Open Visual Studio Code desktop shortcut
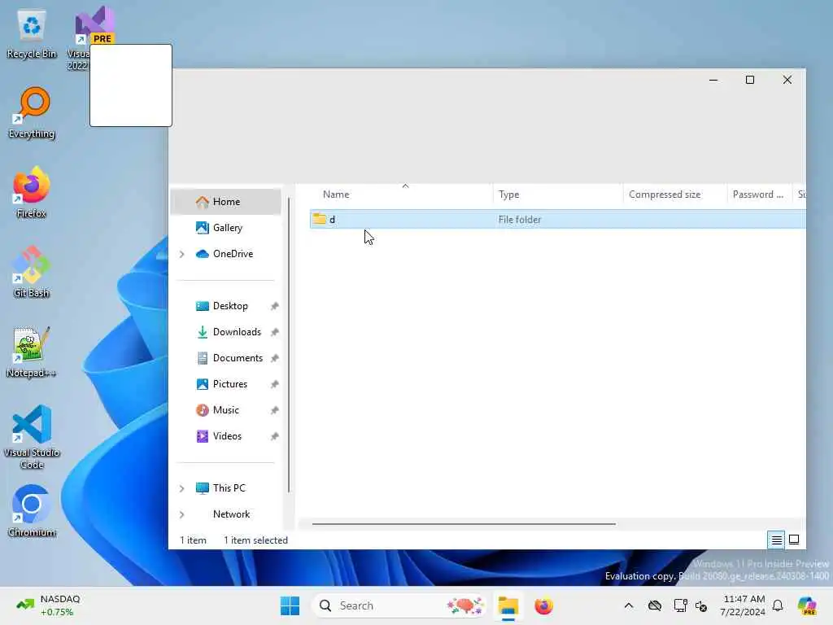Image resolution: width=833 pixels, height=625 pixels. tap(32, 437)
